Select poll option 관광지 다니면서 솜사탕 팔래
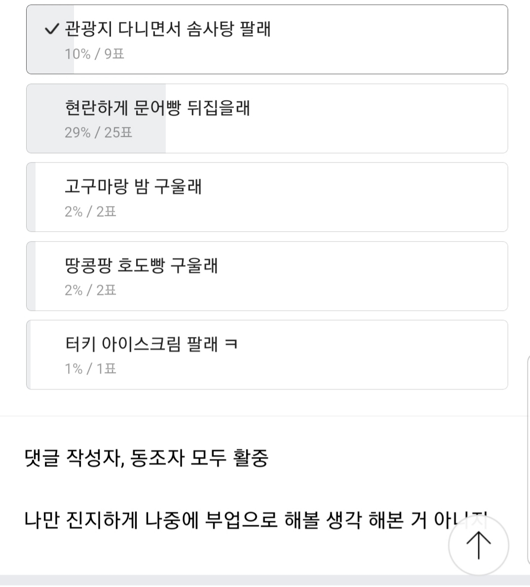 267,40
